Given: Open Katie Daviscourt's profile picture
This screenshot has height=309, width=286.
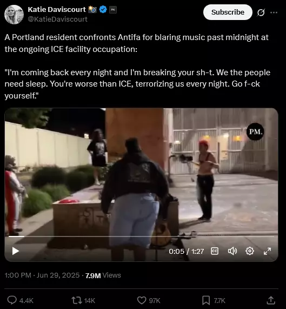Looking at the screenshot, I should point(14,15).
